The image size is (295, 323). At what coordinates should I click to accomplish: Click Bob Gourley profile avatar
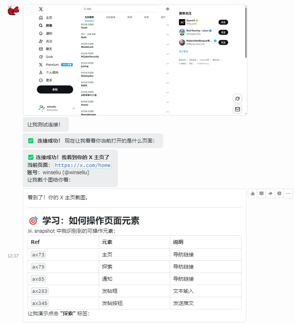(x=182, y=32)
